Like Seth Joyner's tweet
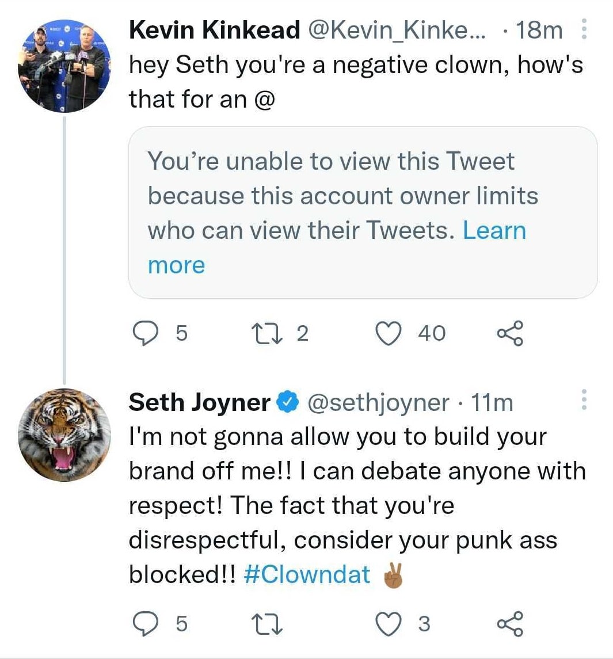The width and height of the screenshot is (613, 659). [388, 623]
